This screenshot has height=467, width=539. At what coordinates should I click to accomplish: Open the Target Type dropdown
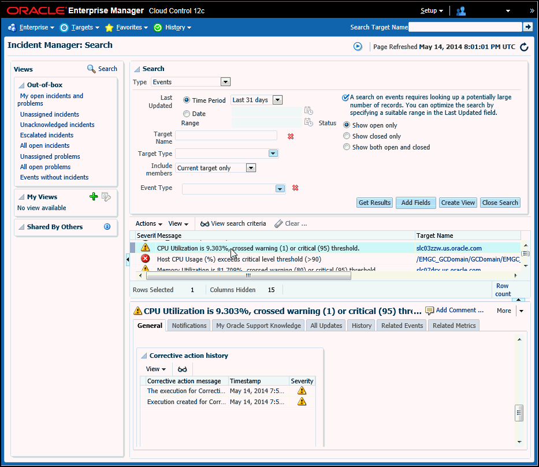(273, 154)
